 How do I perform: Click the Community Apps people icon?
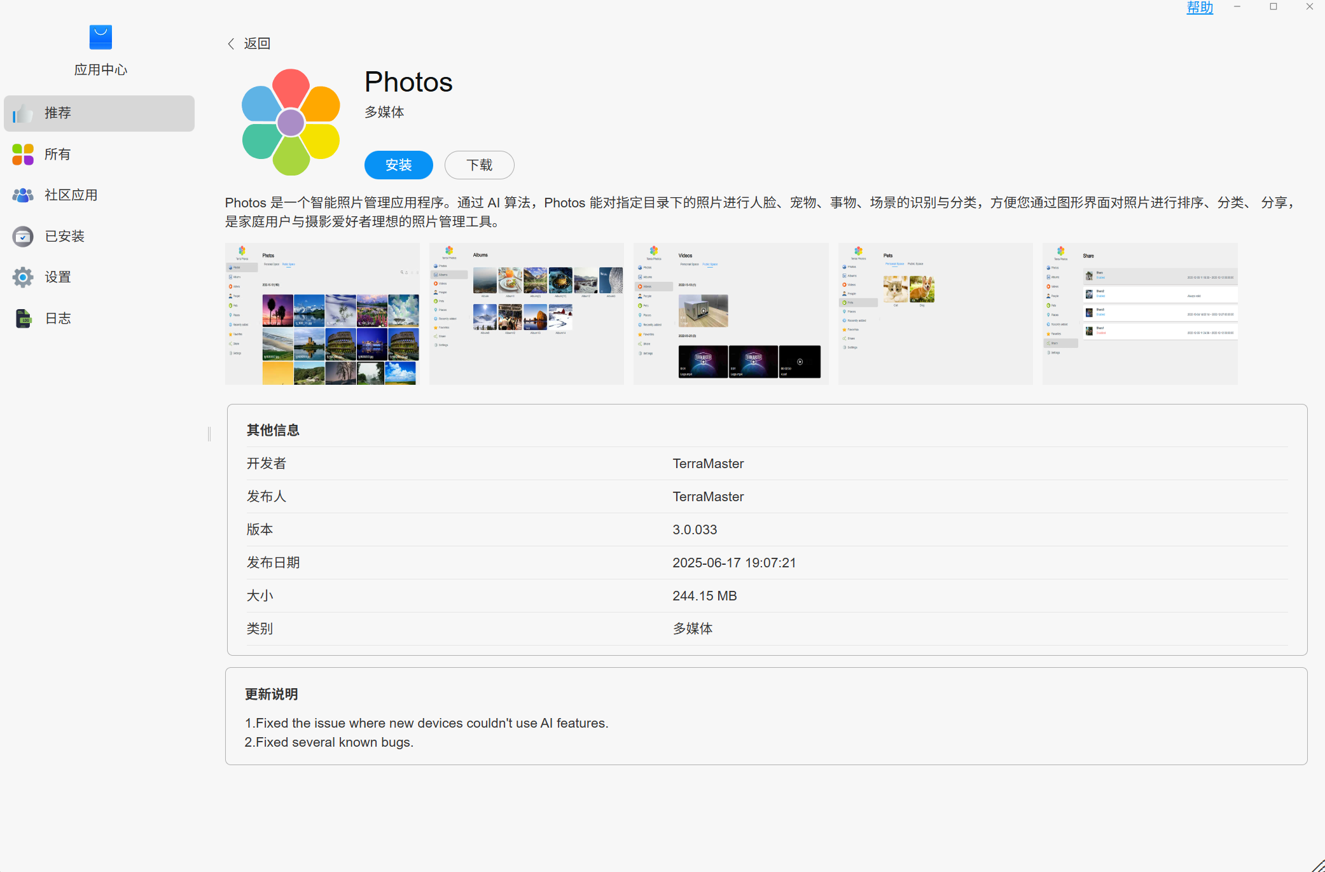[x=23, y=195]
